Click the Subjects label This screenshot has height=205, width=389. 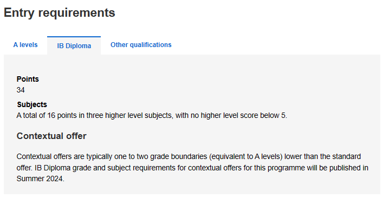(32, 104)
